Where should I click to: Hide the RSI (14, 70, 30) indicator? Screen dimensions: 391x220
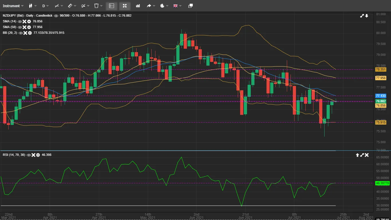29,155
